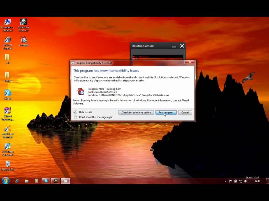Open Action Center flag in system tray
The image size is (269, 201).
coord(231,181)
